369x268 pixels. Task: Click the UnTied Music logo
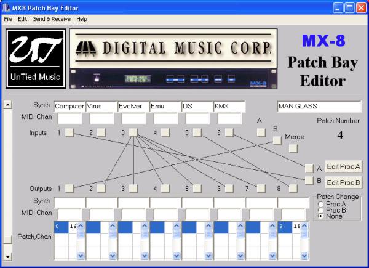[x=36, y=59]
